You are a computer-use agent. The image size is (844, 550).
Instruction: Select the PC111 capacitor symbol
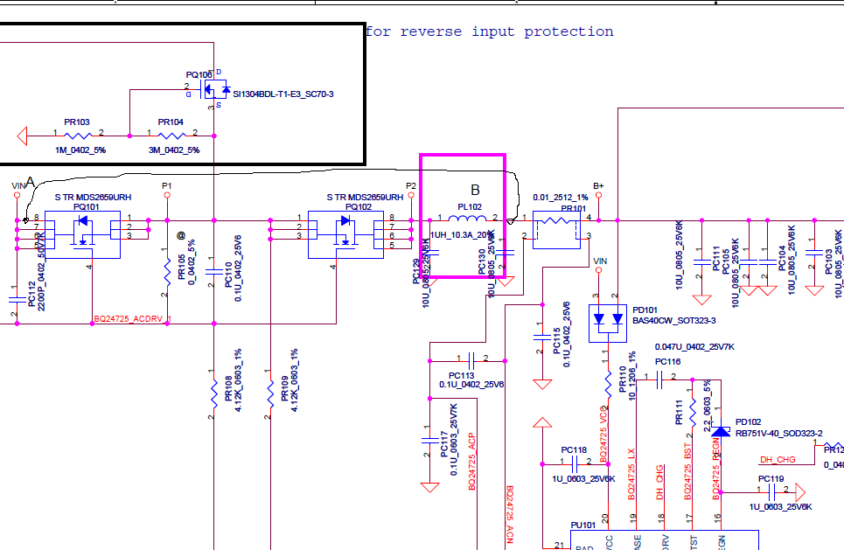coord(702,262)
